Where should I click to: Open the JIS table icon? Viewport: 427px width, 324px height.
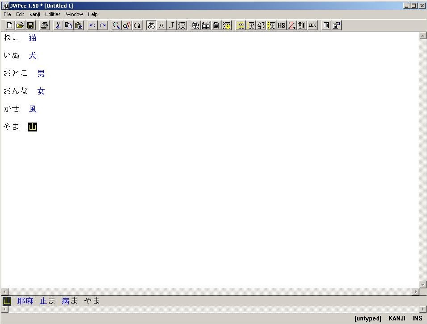tap(206, 25)
